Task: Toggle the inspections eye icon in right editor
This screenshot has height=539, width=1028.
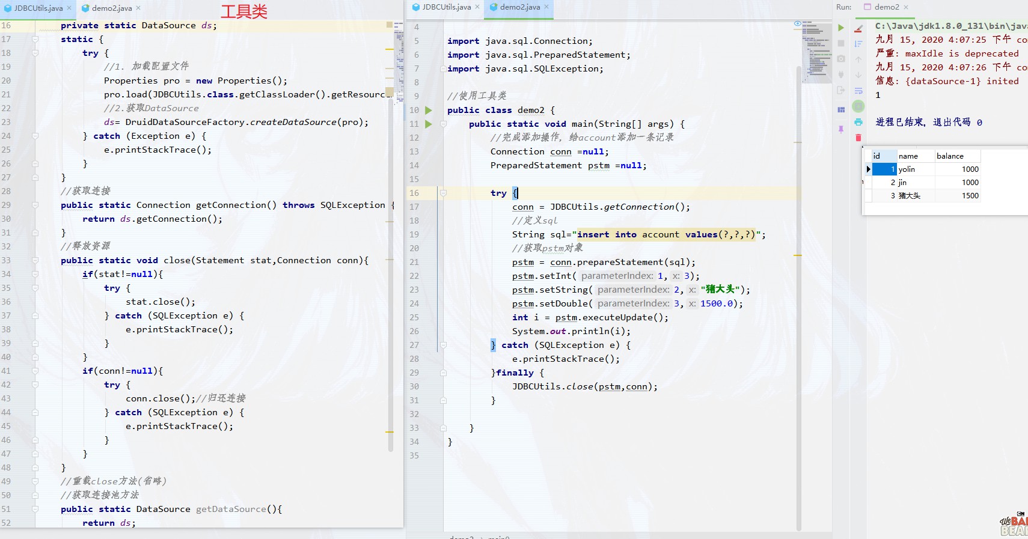Action: 798,24
